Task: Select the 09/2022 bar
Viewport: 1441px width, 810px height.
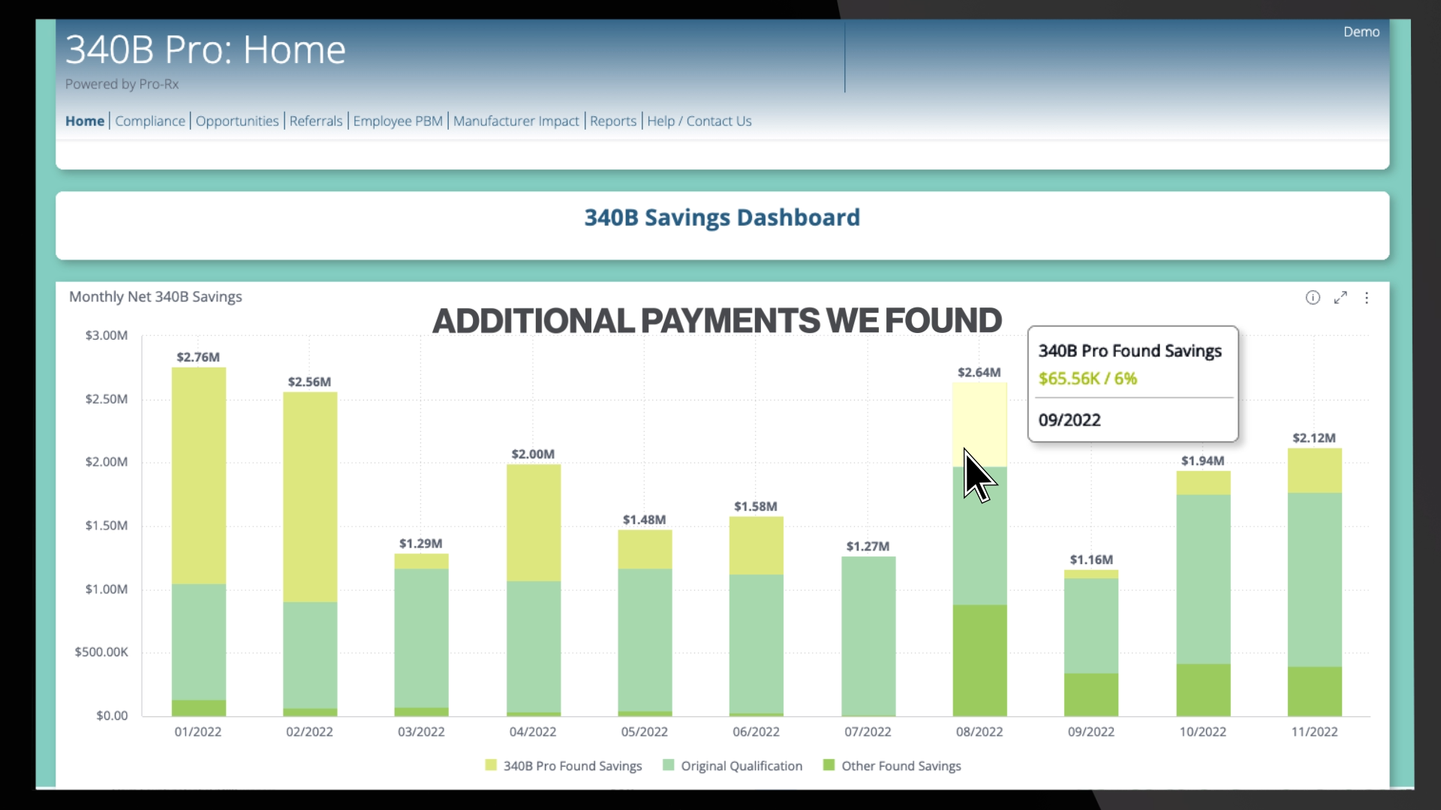Action: tap(1091, 643)
